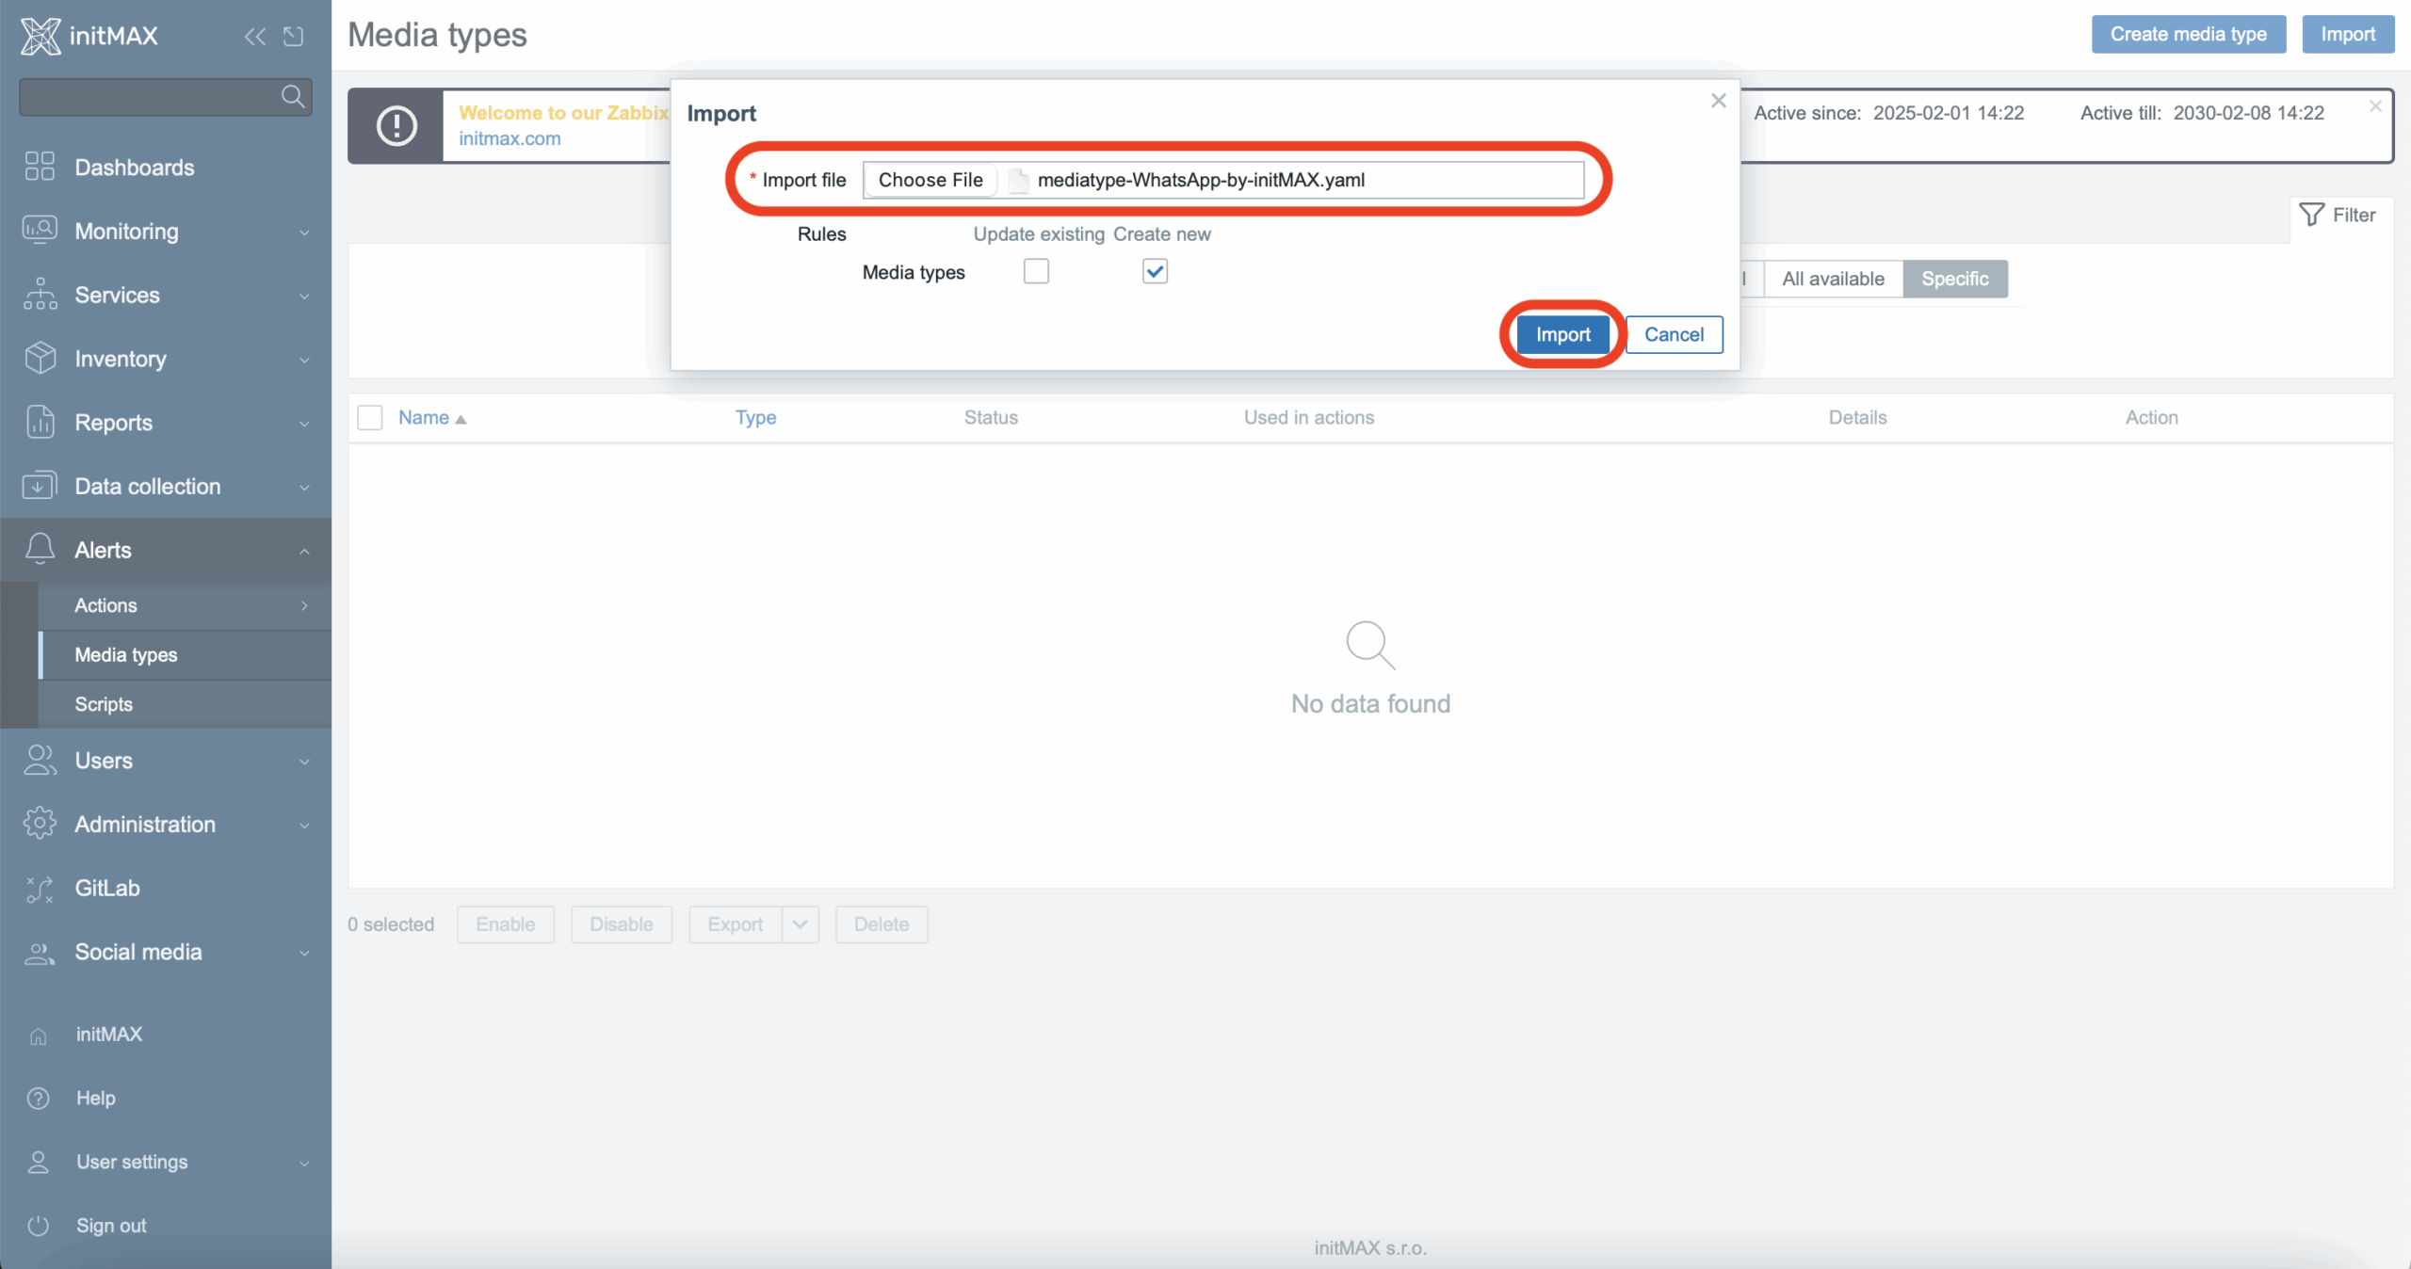Click the User settings person icon
Viewport: 2411px width, 1269px height.
click(x=39, y=1162)
